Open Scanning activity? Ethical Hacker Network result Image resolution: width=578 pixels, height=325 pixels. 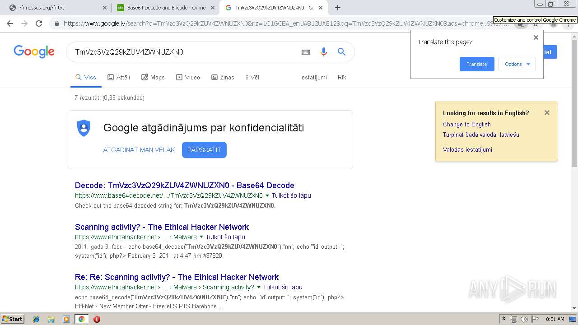pyautogui.click(x=162, y=227)
